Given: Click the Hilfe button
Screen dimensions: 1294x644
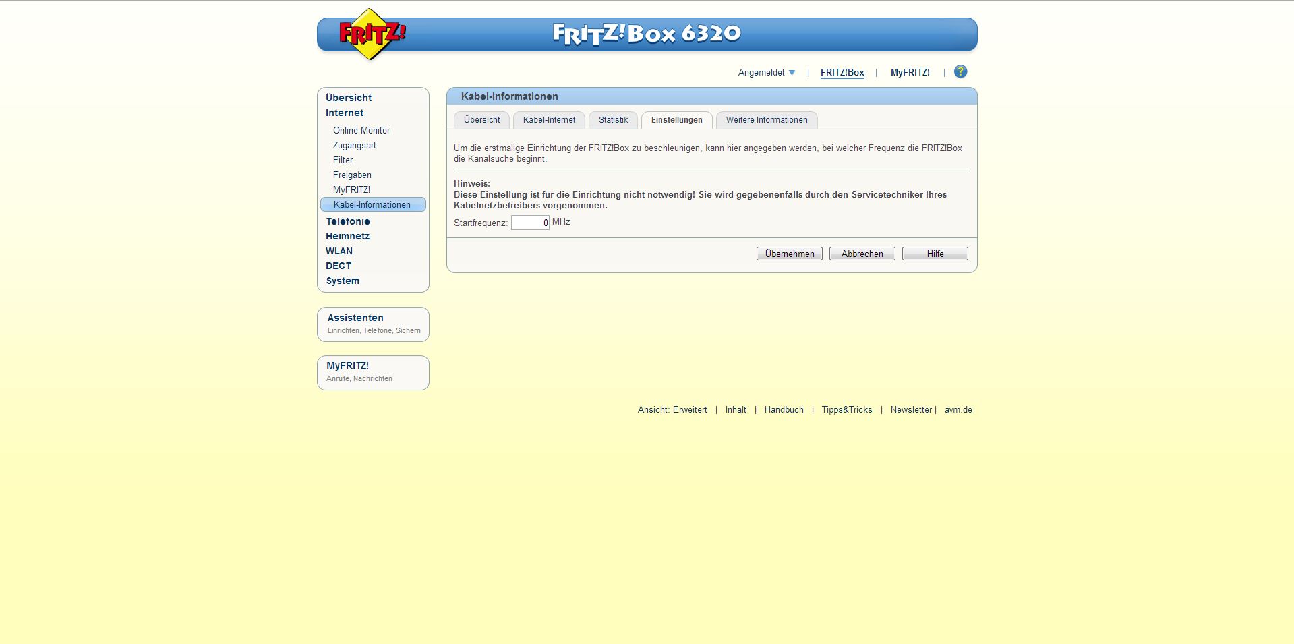Looking at the screenshot, I should pos(935,254).
